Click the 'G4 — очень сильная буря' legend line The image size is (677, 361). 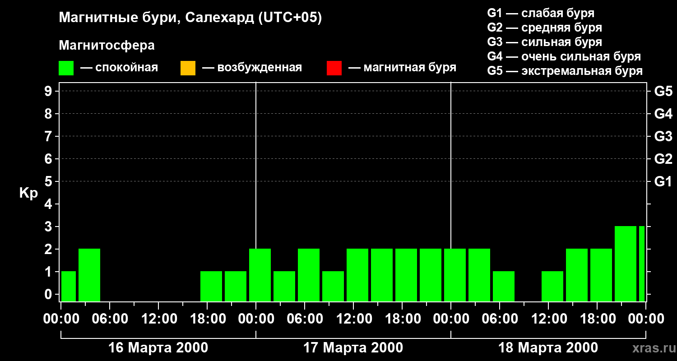coord(564,56)
